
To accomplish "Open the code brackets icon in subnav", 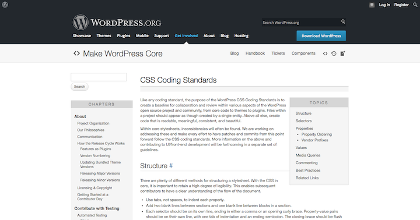I will pyautogui.click(x=325, y=54).
